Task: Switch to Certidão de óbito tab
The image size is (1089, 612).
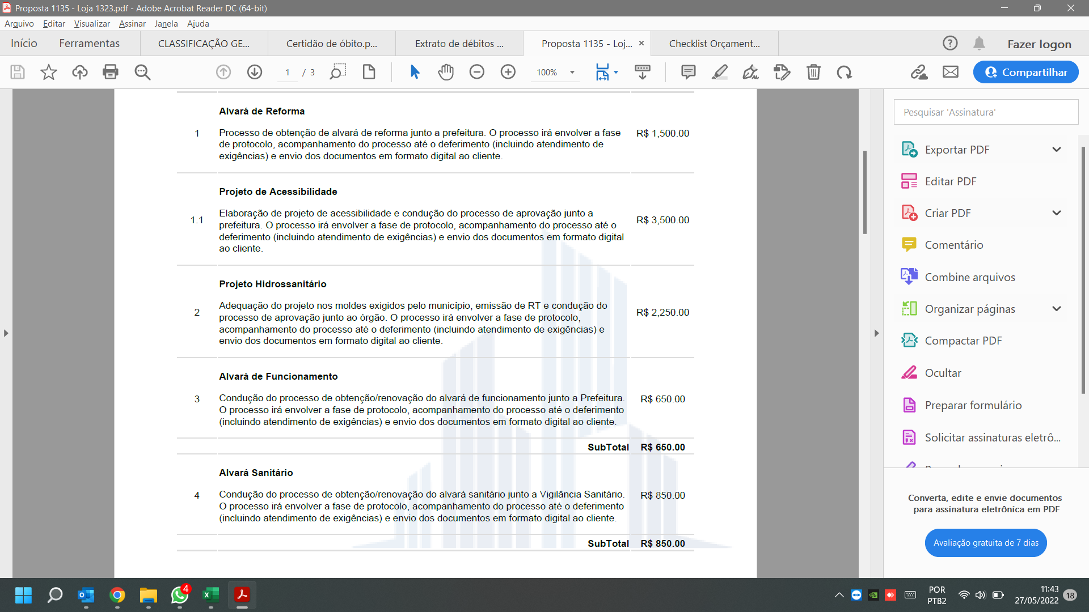Action: pos(332,44)
